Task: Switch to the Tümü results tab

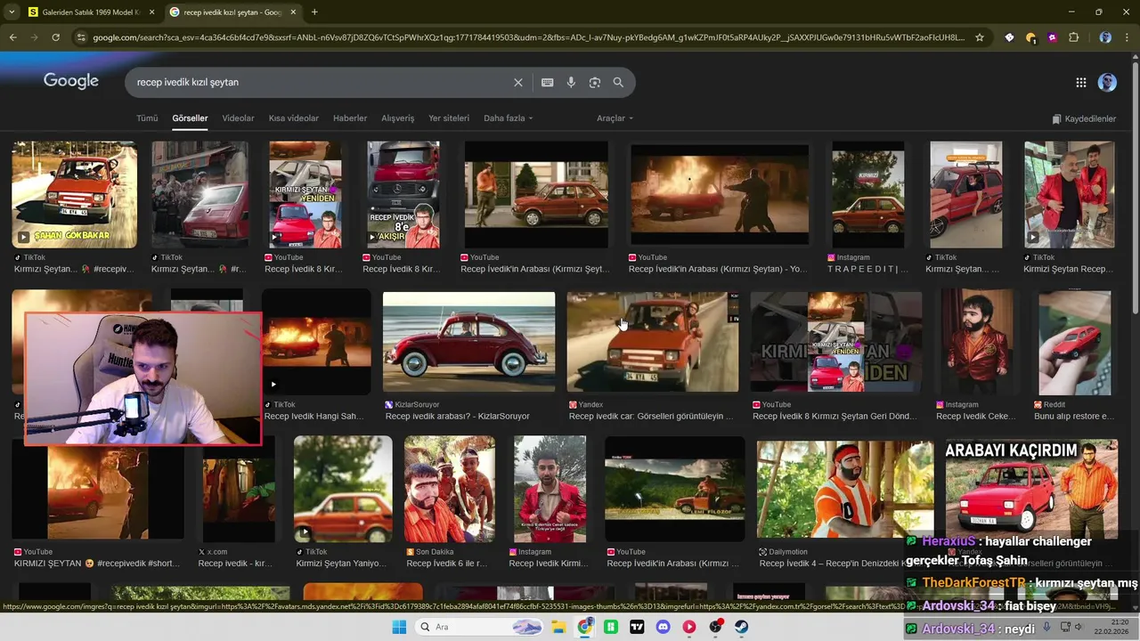Action: tap(147, 118)
